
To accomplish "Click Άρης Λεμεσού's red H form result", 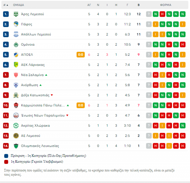I will [x=162, y=14].
